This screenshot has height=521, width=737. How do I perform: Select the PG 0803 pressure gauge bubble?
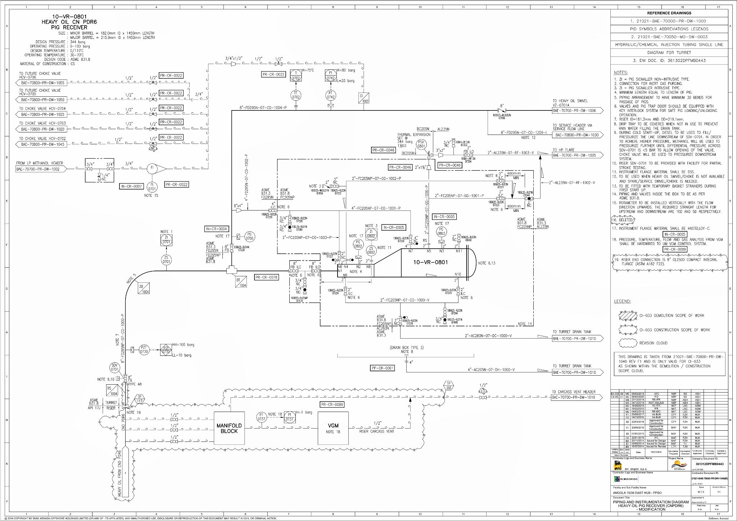[441, 232]
